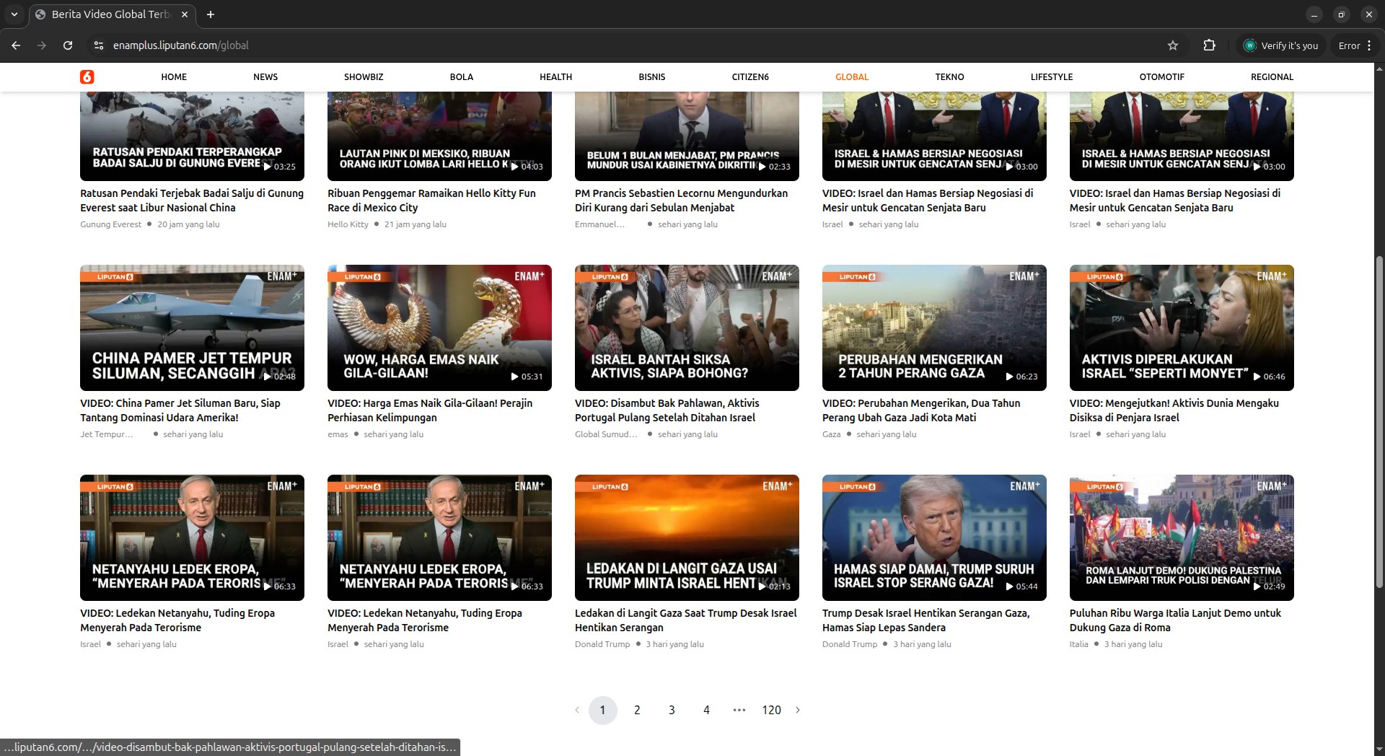Go back to previous page
This screenshot has height=756, width=1385.
click(x=16, y=45)
